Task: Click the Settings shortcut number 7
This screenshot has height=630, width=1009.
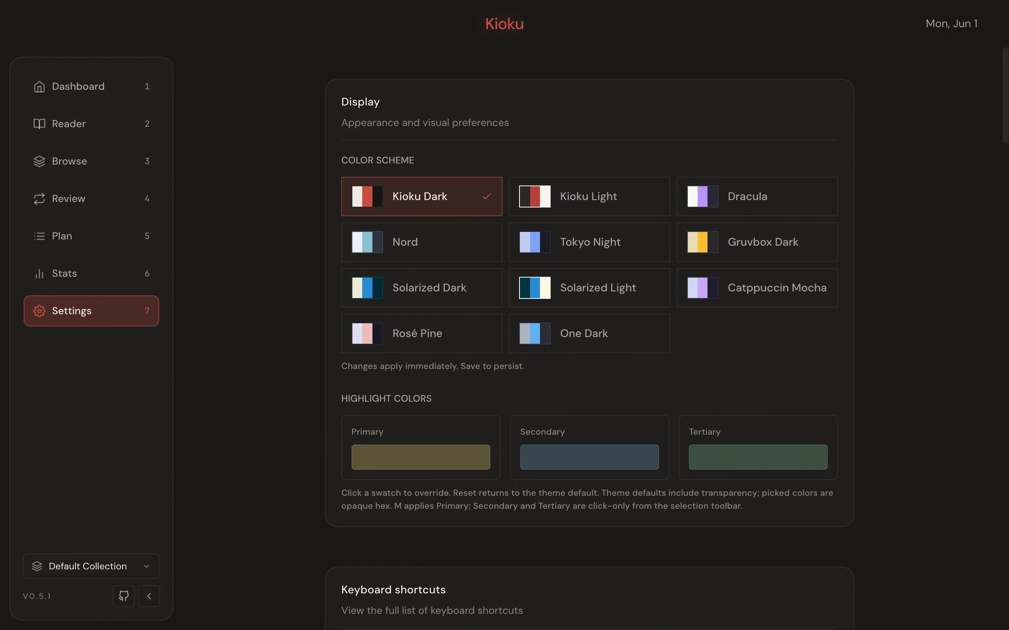Action: coord(147,311)
